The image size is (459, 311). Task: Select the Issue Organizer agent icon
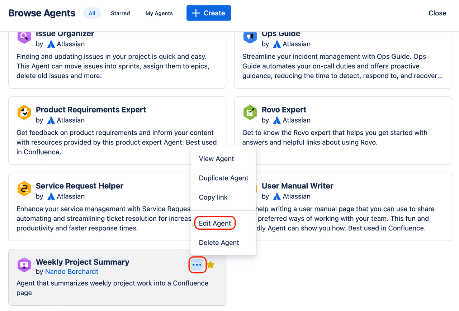tap(24, 36)
